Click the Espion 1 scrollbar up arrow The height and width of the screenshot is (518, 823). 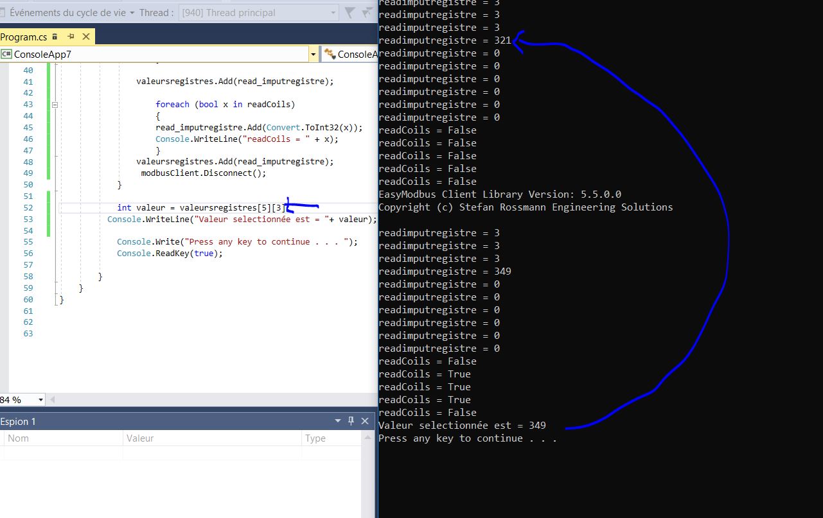point(369,438)
